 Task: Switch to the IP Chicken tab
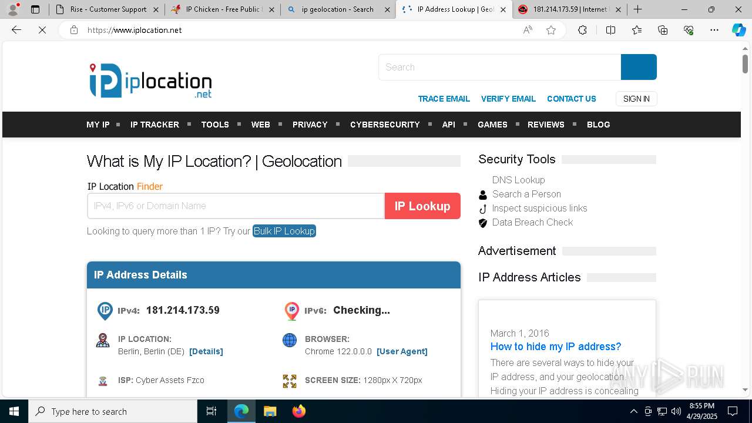222,9
